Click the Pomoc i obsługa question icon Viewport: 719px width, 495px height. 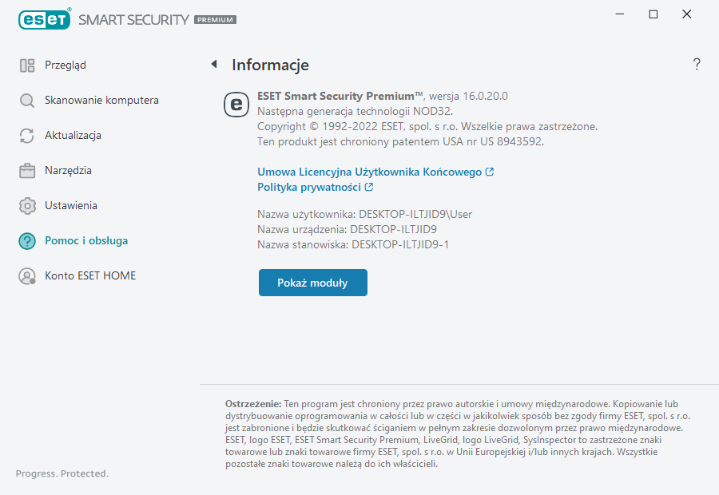(x=27, y=241)
